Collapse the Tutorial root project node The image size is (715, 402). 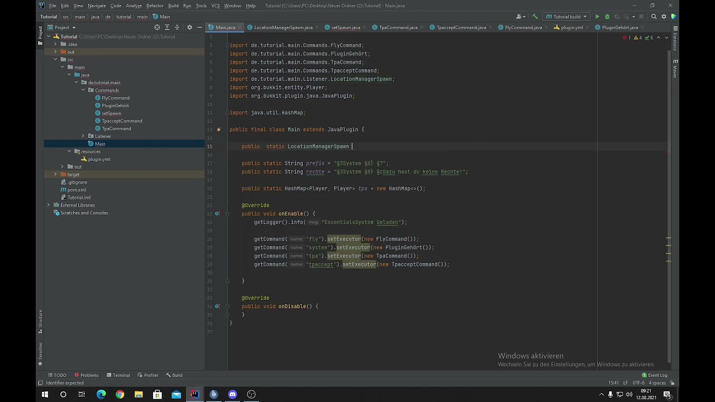click(x=49, y=37)
